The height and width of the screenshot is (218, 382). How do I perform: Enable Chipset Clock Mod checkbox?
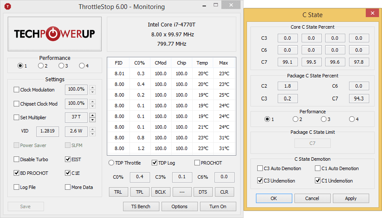coord(16,103)
